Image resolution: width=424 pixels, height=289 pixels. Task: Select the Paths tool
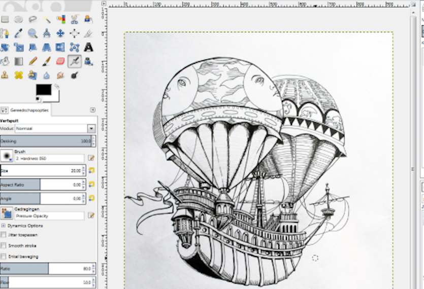click(5, 33)
